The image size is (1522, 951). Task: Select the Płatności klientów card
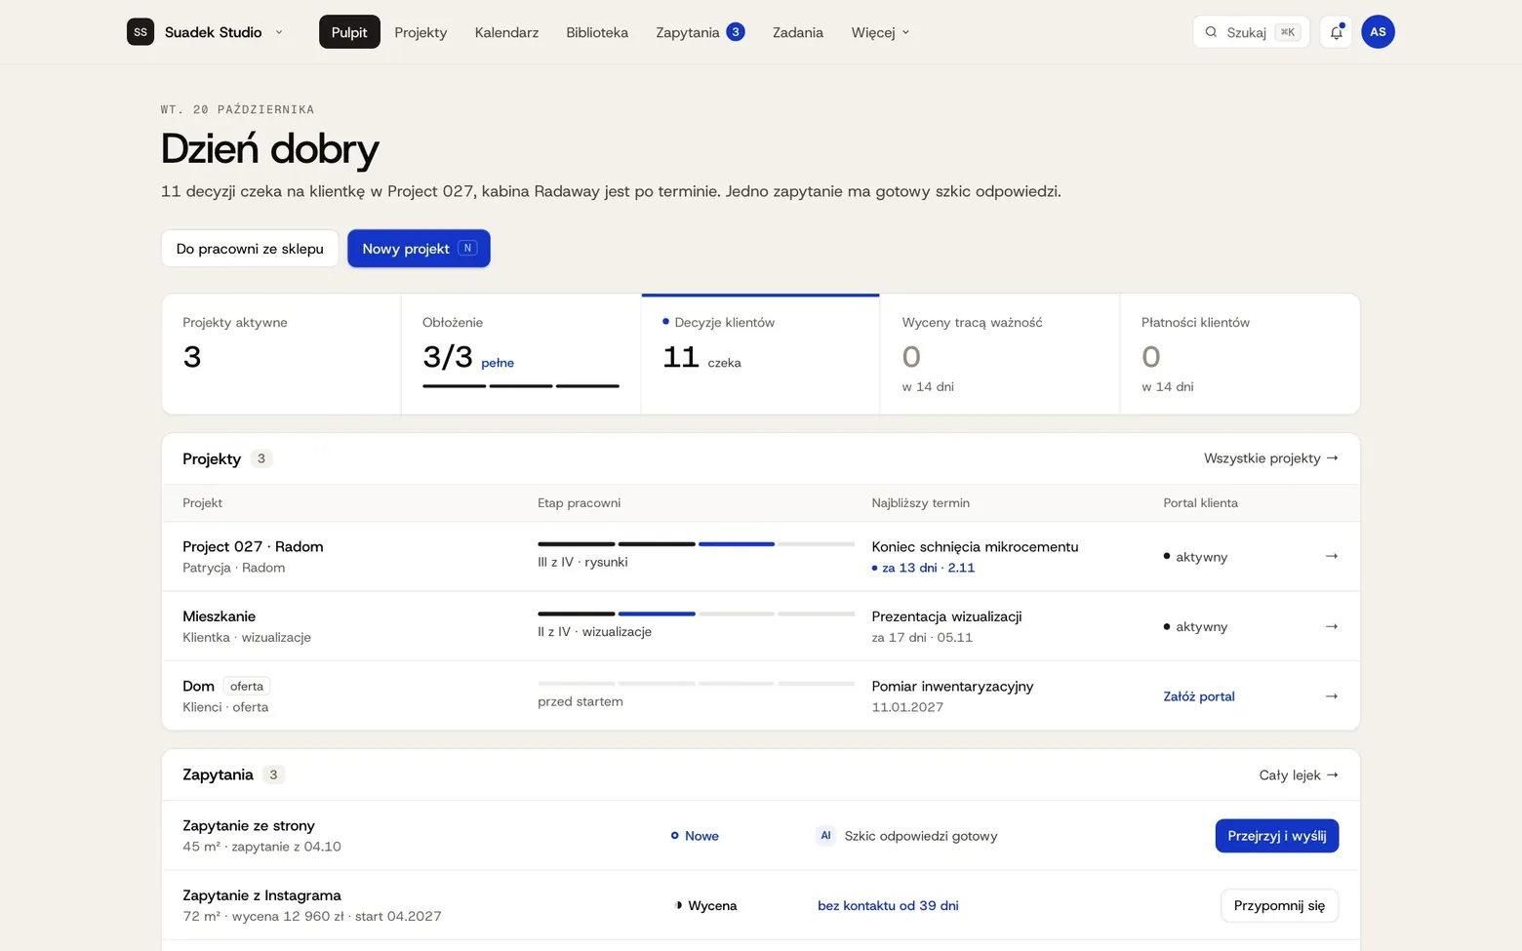pyautogui.click(x=1240, y=354)
